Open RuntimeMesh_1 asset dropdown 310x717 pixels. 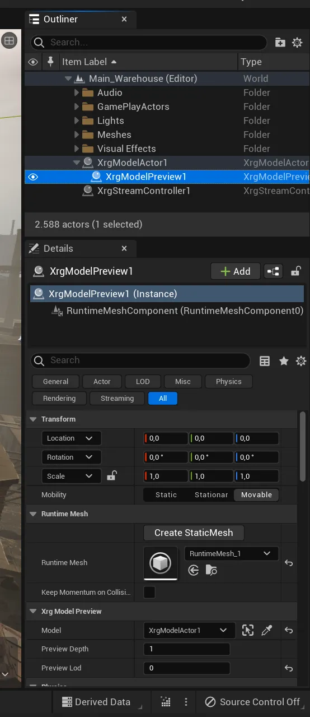(x=231, y=554)
